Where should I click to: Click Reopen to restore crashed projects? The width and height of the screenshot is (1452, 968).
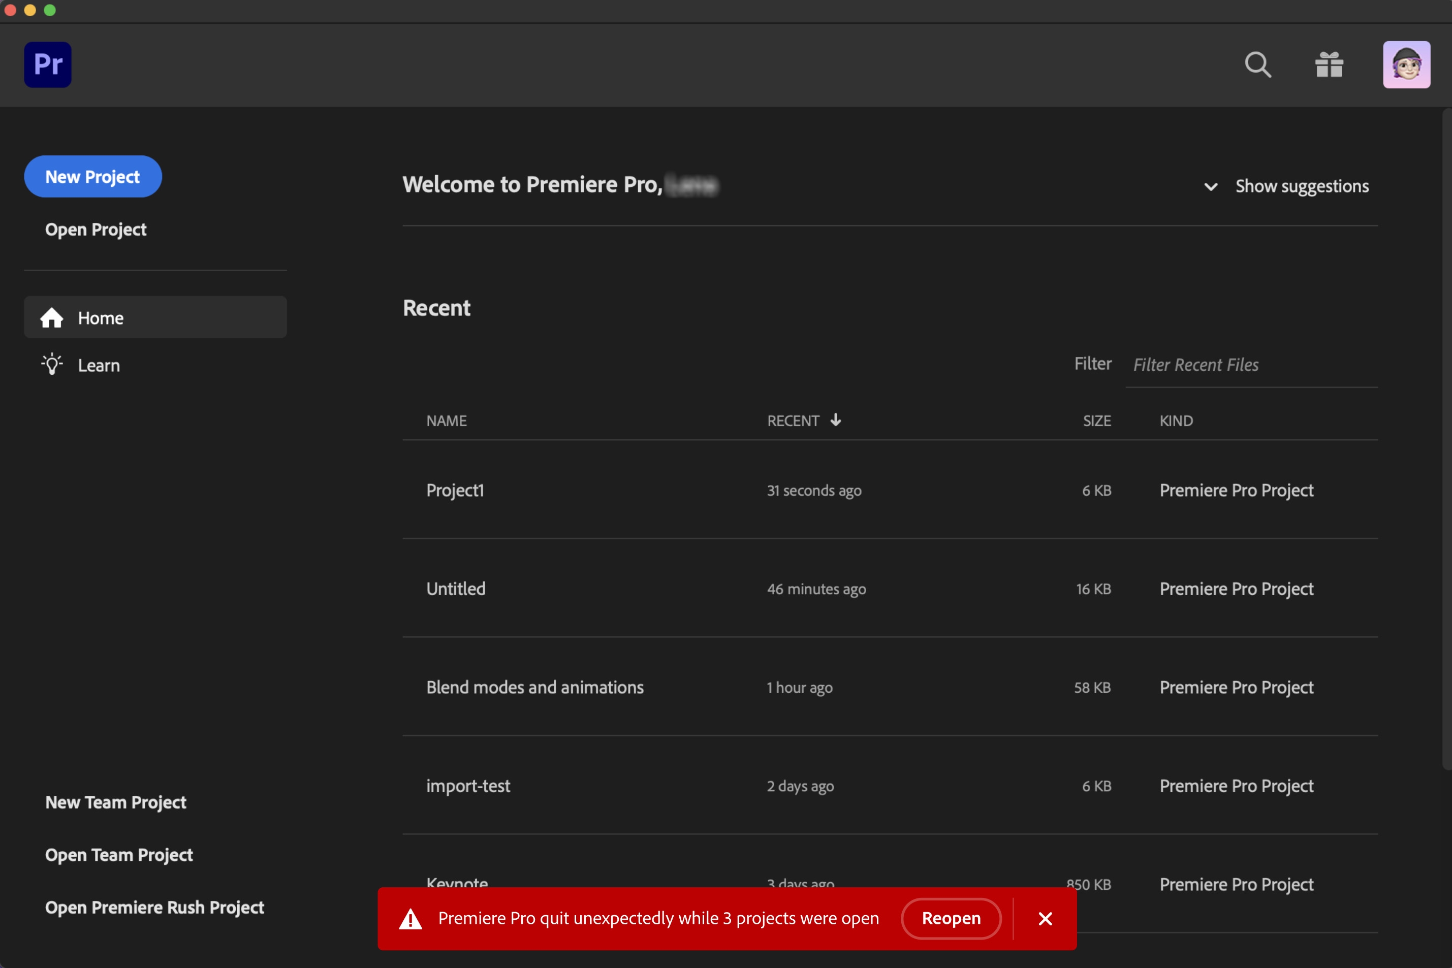click(x=951, y=919)
